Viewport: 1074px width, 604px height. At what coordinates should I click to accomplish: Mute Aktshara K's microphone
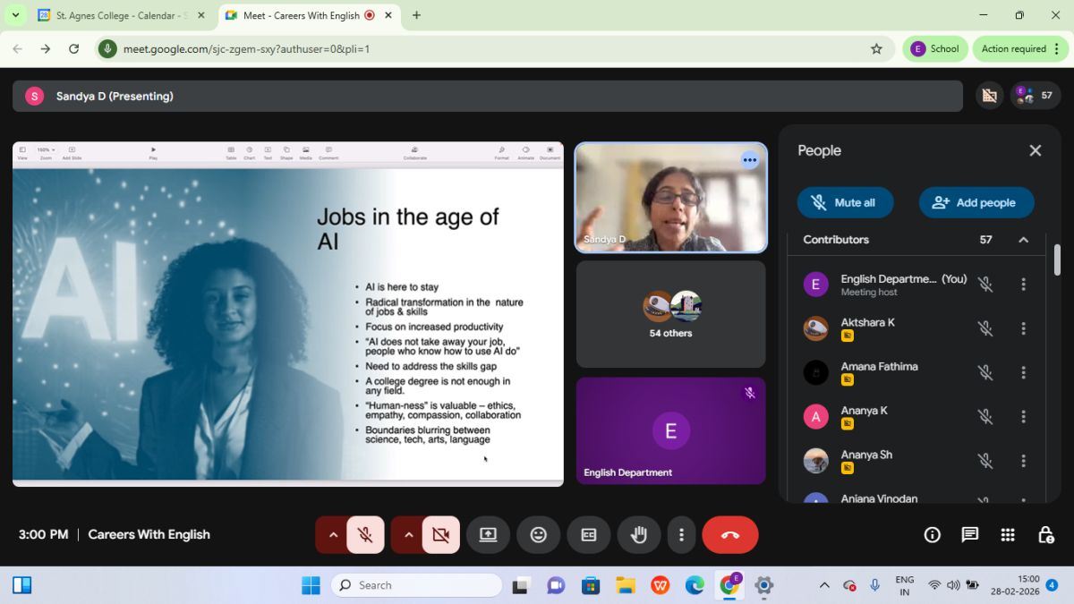[984, 328]
